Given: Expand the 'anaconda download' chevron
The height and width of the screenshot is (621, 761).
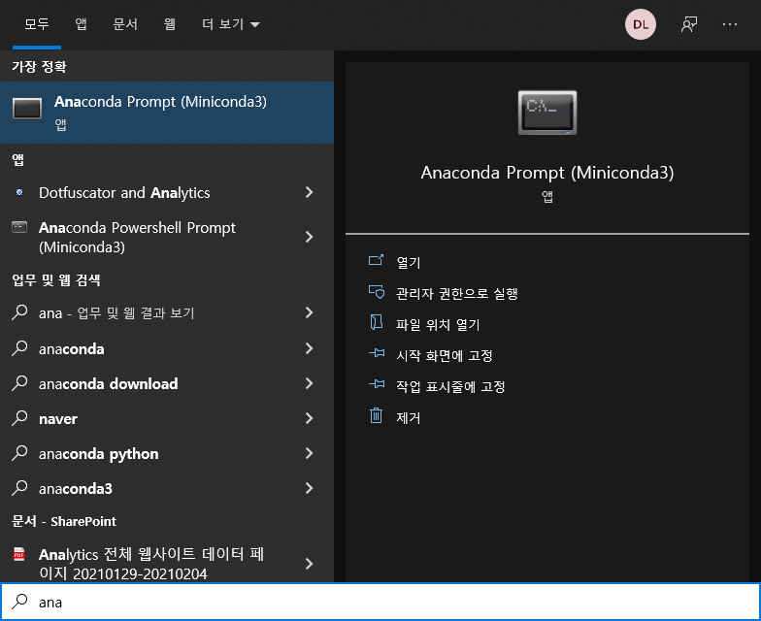Looking at the screenshot, I should coord(309,383).
